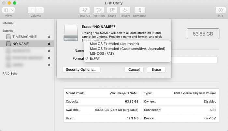The width and height of the screenshot is (228, 131).
Task: Confirm with the Erase button
Action: [x=156, y=69]
